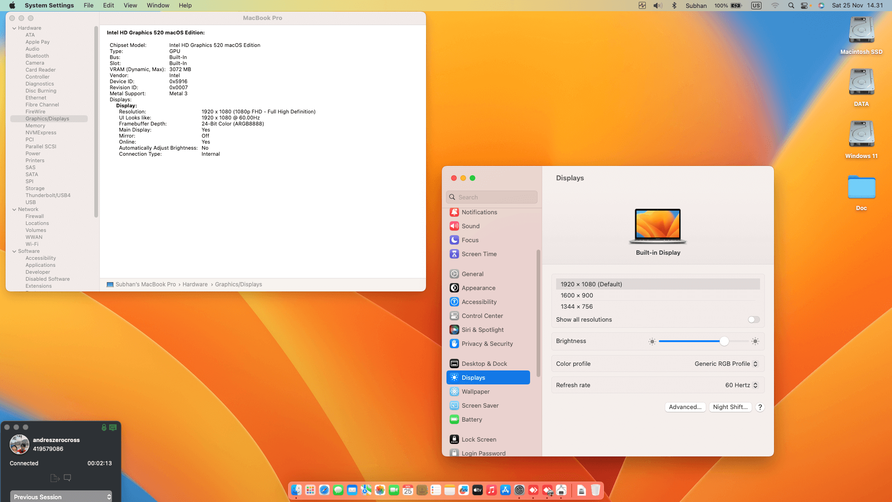Screen dimensions: 892x502
Task: Open Control Center settings
Action: pyautogui.click(x=488, y=316)
